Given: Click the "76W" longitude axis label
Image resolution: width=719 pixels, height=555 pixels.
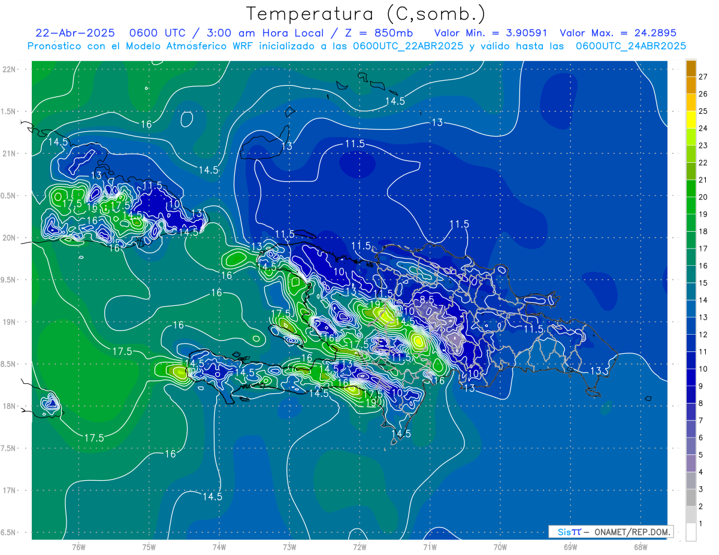Looking at the screenshot, I should (x=78, y=547).
